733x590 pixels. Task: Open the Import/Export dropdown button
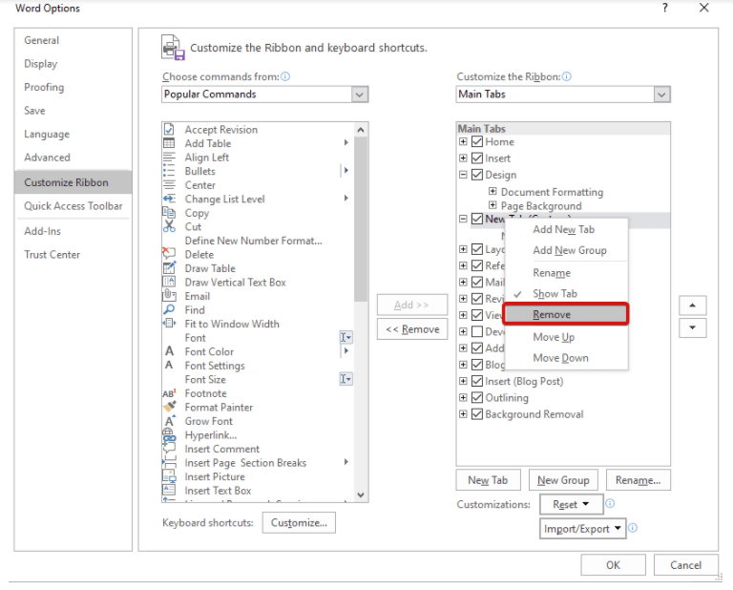click(582, 529)
